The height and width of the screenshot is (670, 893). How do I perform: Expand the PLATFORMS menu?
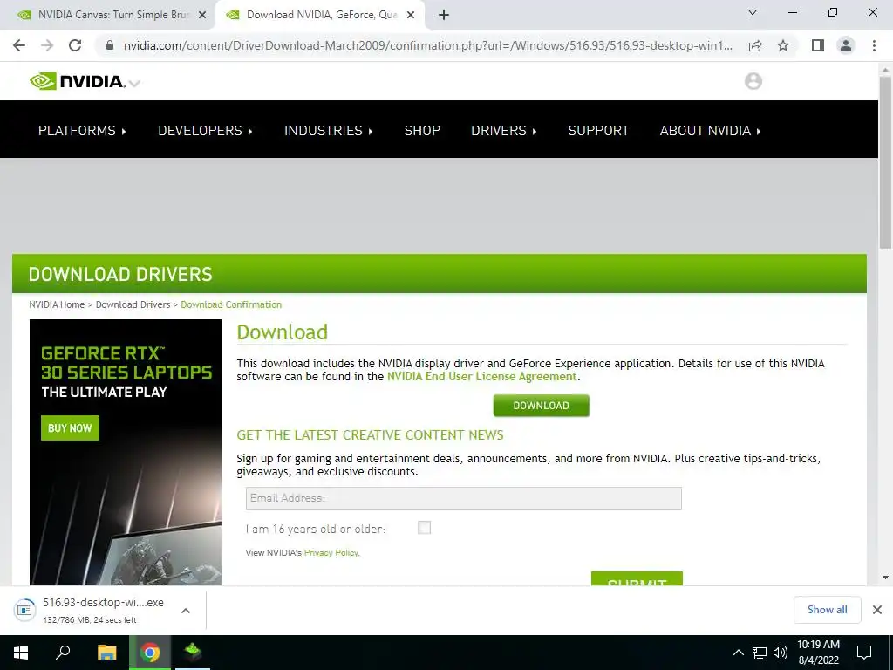[81, 131]
